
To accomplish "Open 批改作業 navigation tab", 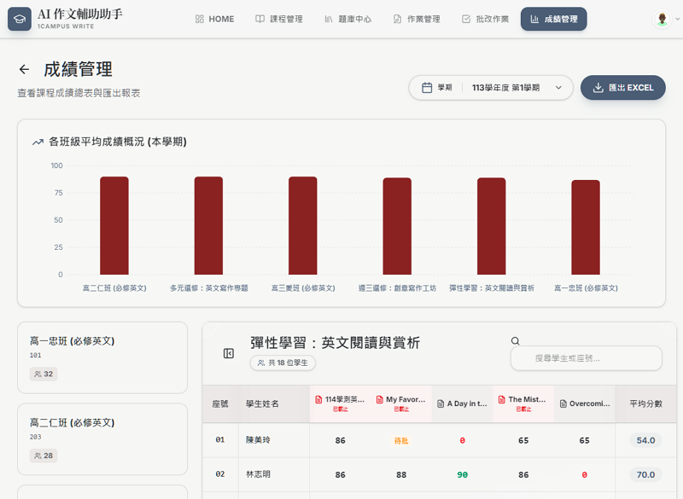I will [485, 19].
